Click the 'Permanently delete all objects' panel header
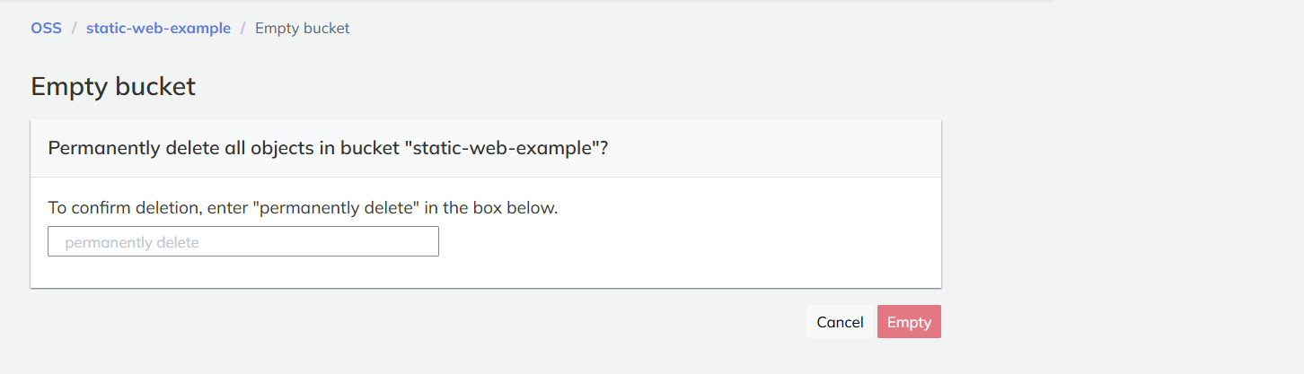 tap(486, 148)
